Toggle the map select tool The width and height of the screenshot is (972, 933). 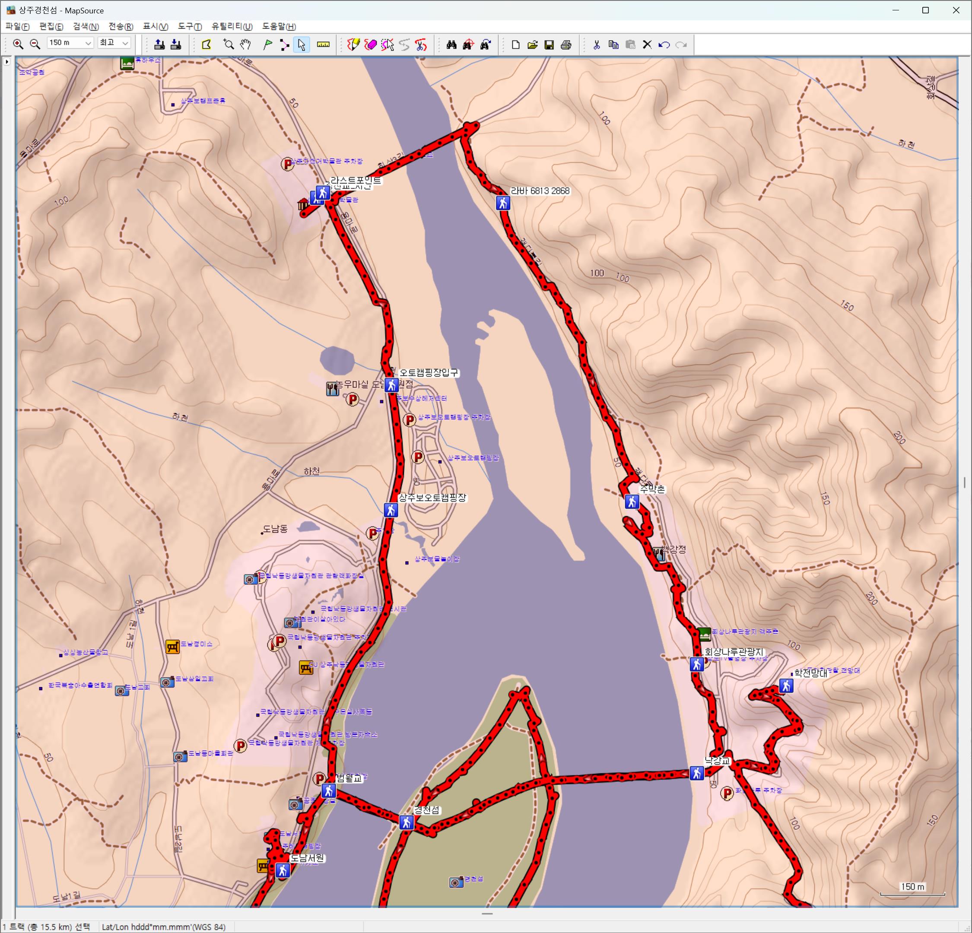click(206, 44)
